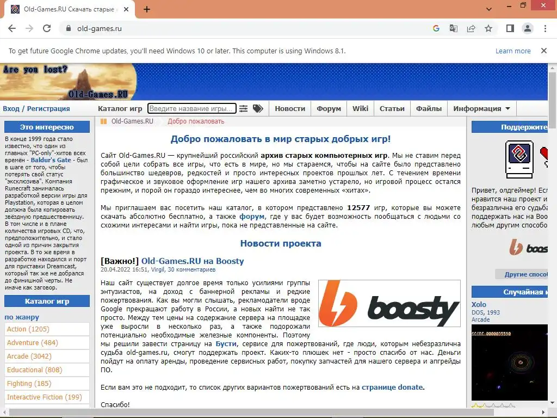
Task: Translate this page with the translate icon
Action: [x=454, y=28]
